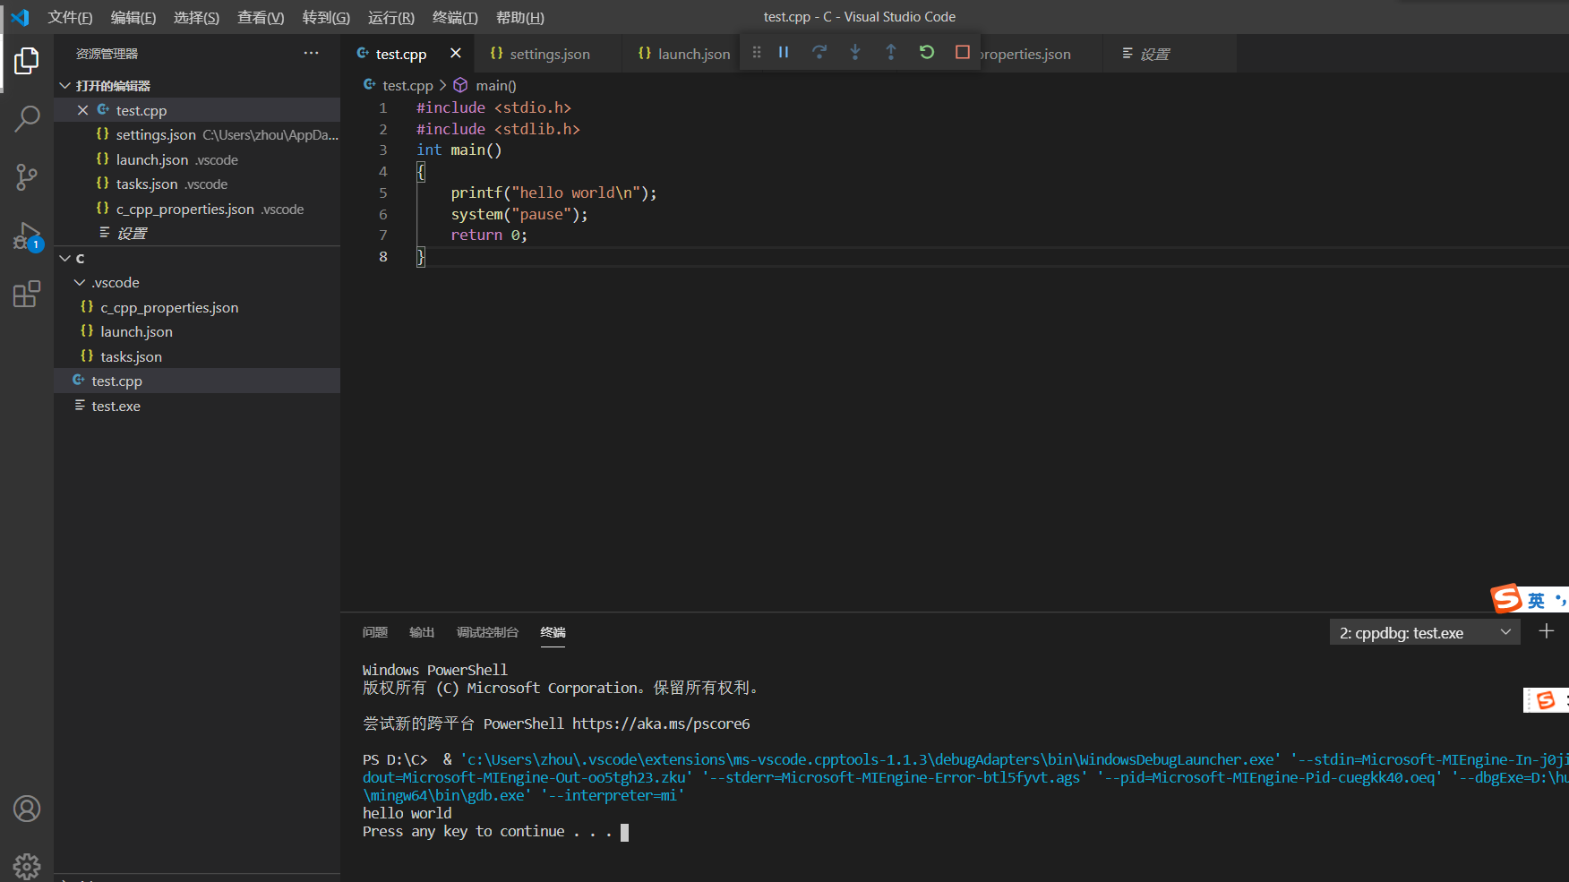This screenshot has height=882, width=1569.
Task: Click the https://aka.ms/pscore6 link in terminal
Action: [661, 724]
